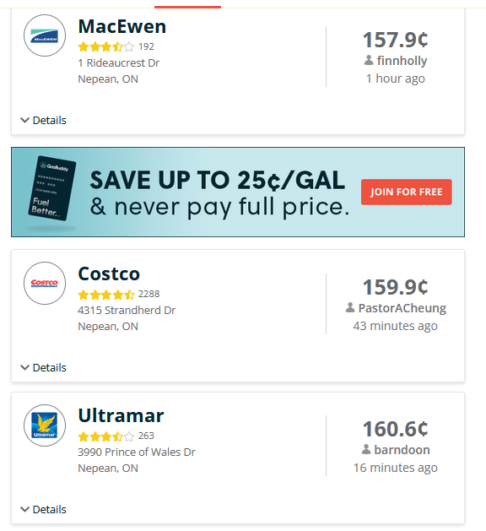The height and width of the screenshot is (531, 486).
Task: Click user icon beside PastorACheung
Action: (350, 308)
